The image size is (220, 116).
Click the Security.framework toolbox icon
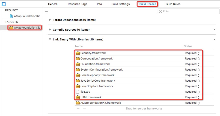(x=77, y=53)
